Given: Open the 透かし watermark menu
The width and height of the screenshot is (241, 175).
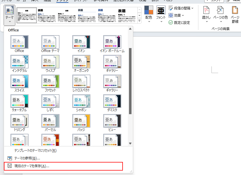Looking at the screenshot, I should (x=206, y=14).
